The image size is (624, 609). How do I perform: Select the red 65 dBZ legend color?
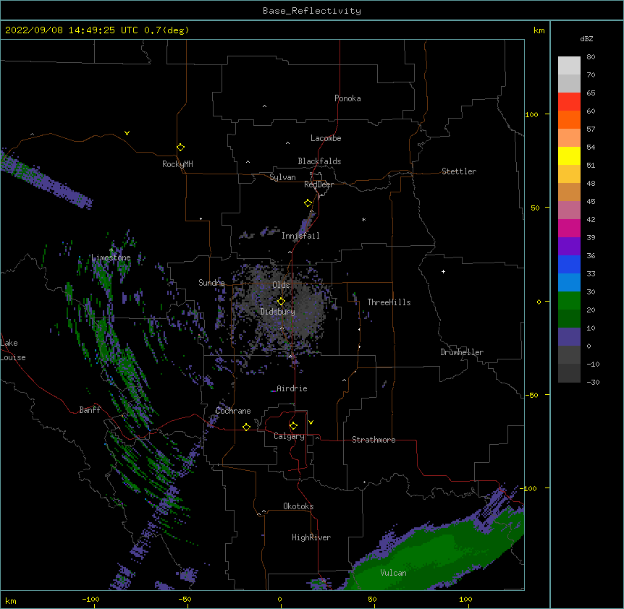[569, 101]
